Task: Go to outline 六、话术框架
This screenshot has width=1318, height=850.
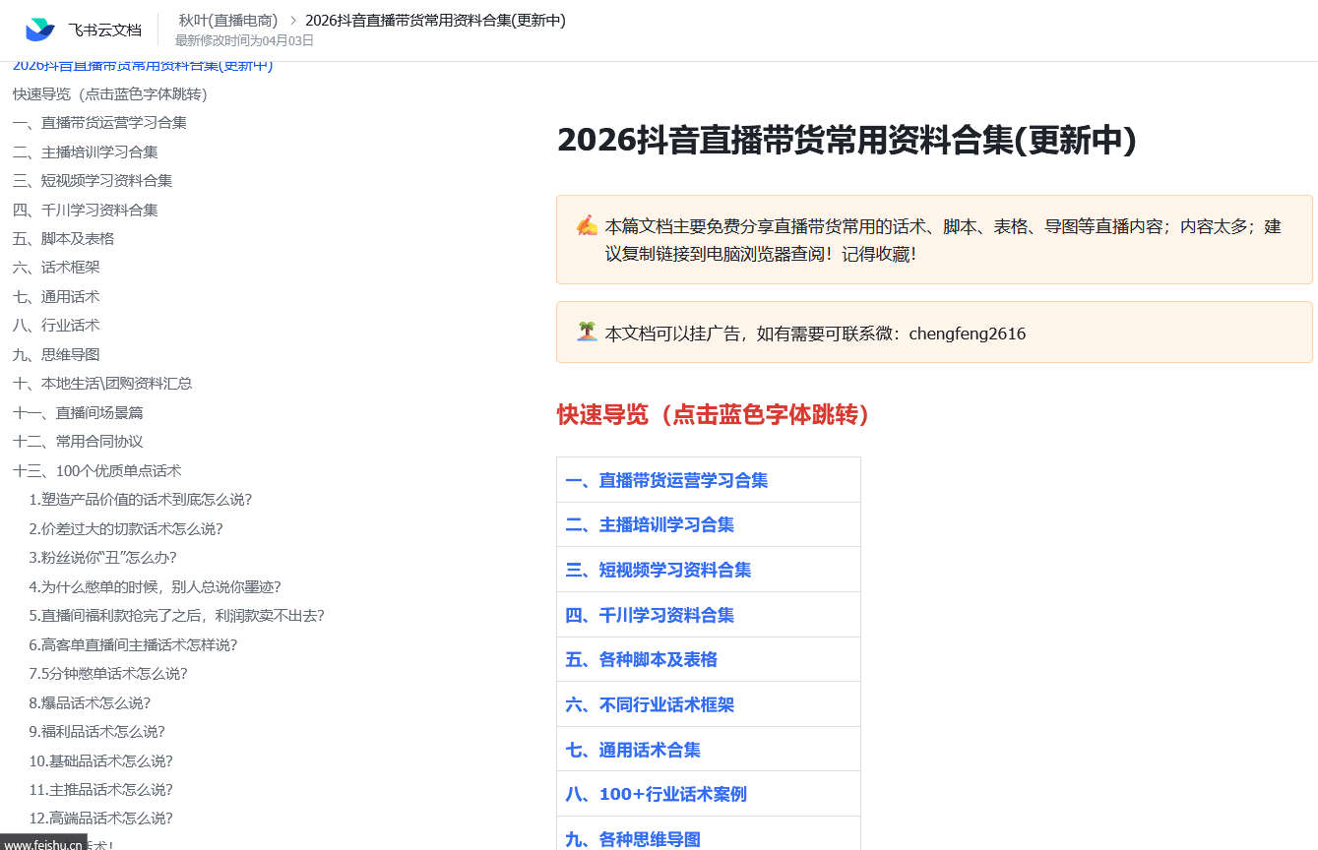Action: tap(56, 268)
